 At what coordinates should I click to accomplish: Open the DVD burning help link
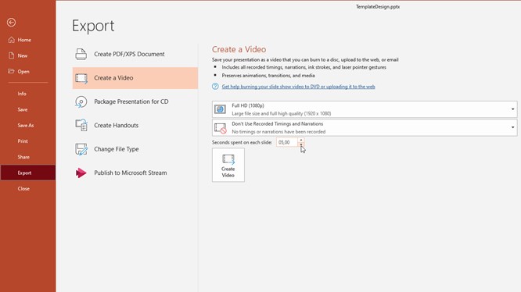click(x=298, y=87)
